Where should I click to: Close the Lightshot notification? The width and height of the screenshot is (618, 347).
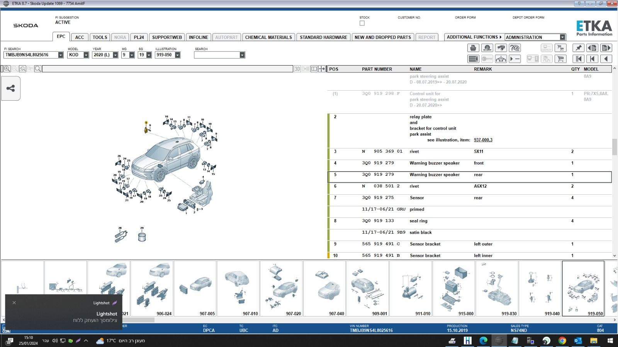pyautogui.click(x=14, y=303)
